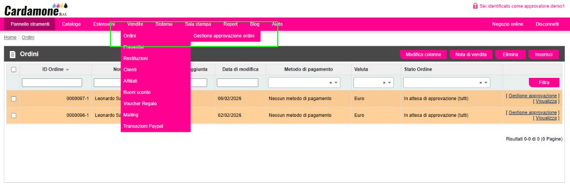Open the Catalogo menu
570x189 pixels.
[71, 25]
